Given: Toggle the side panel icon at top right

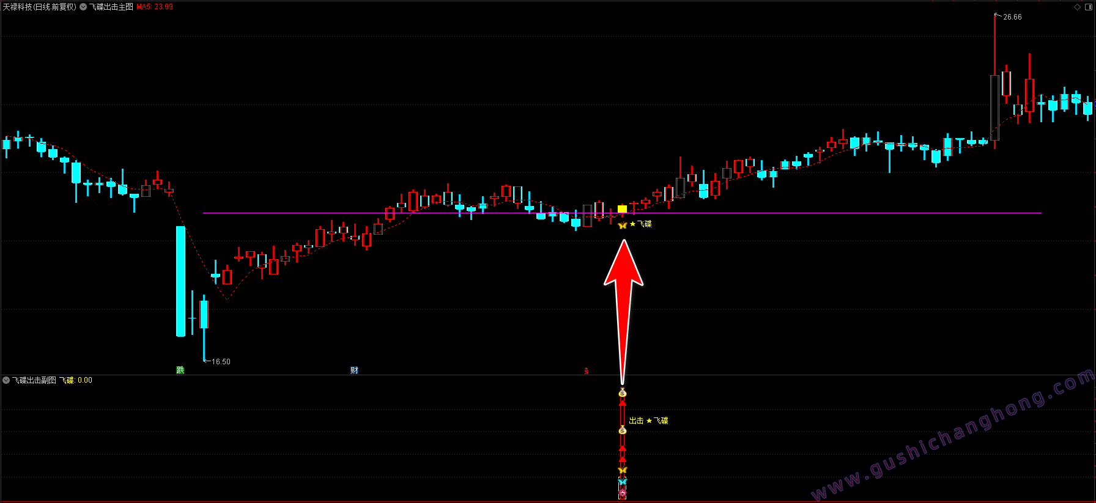Looking at the screenshot, I should (x=1089, y=7).
